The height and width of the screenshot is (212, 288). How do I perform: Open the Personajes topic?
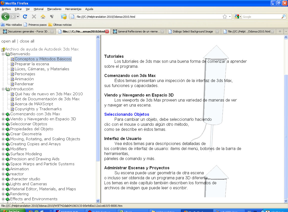tap(25, 74)
